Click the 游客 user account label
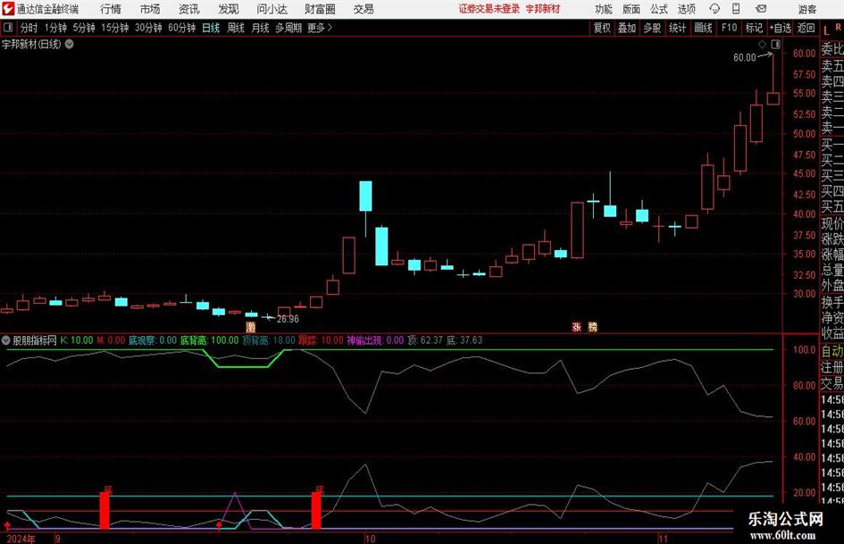 (x=807, y=9)
